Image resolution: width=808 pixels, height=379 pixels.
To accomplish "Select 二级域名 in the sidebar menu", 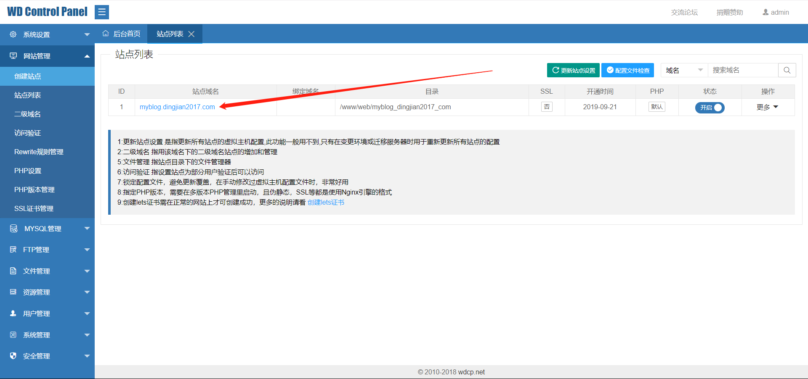I will (x=27, y=114).
